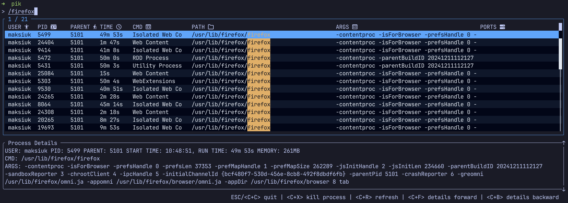568x203 pixels.
Task: Click the "pik" command at shell prompt
Action: 16,4
